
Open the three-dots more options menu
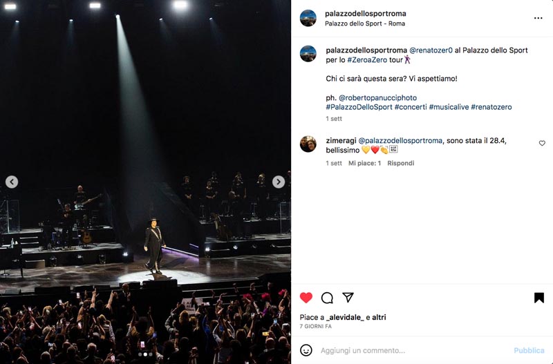point(538,18)
